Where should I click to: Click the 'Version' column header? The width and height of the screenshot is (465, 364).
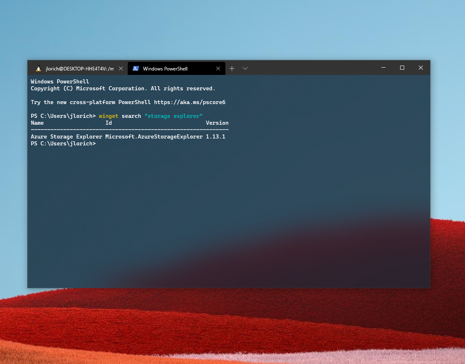point(217,123)
